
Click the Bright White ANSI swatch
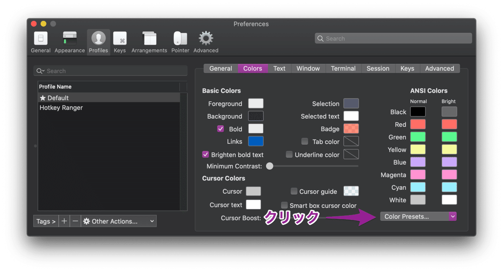click(449, 199)
